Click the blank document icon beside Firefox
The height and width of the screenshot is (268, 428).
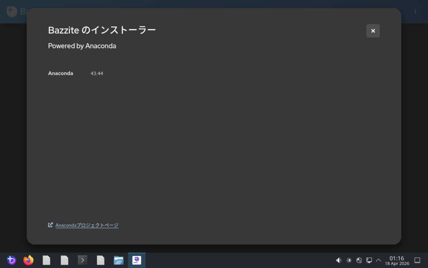(x=46, y=260)
